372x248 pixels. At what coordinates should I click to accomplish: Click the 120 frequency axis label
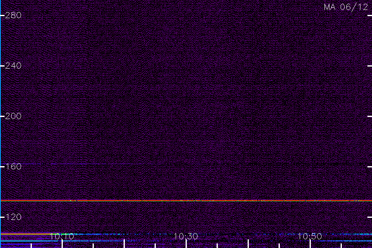(x=13, y=217)
